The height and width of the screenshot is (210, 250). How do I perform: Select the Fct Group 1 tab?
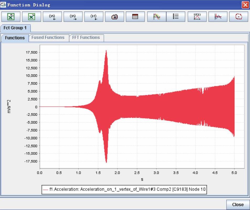coord(15,28)
